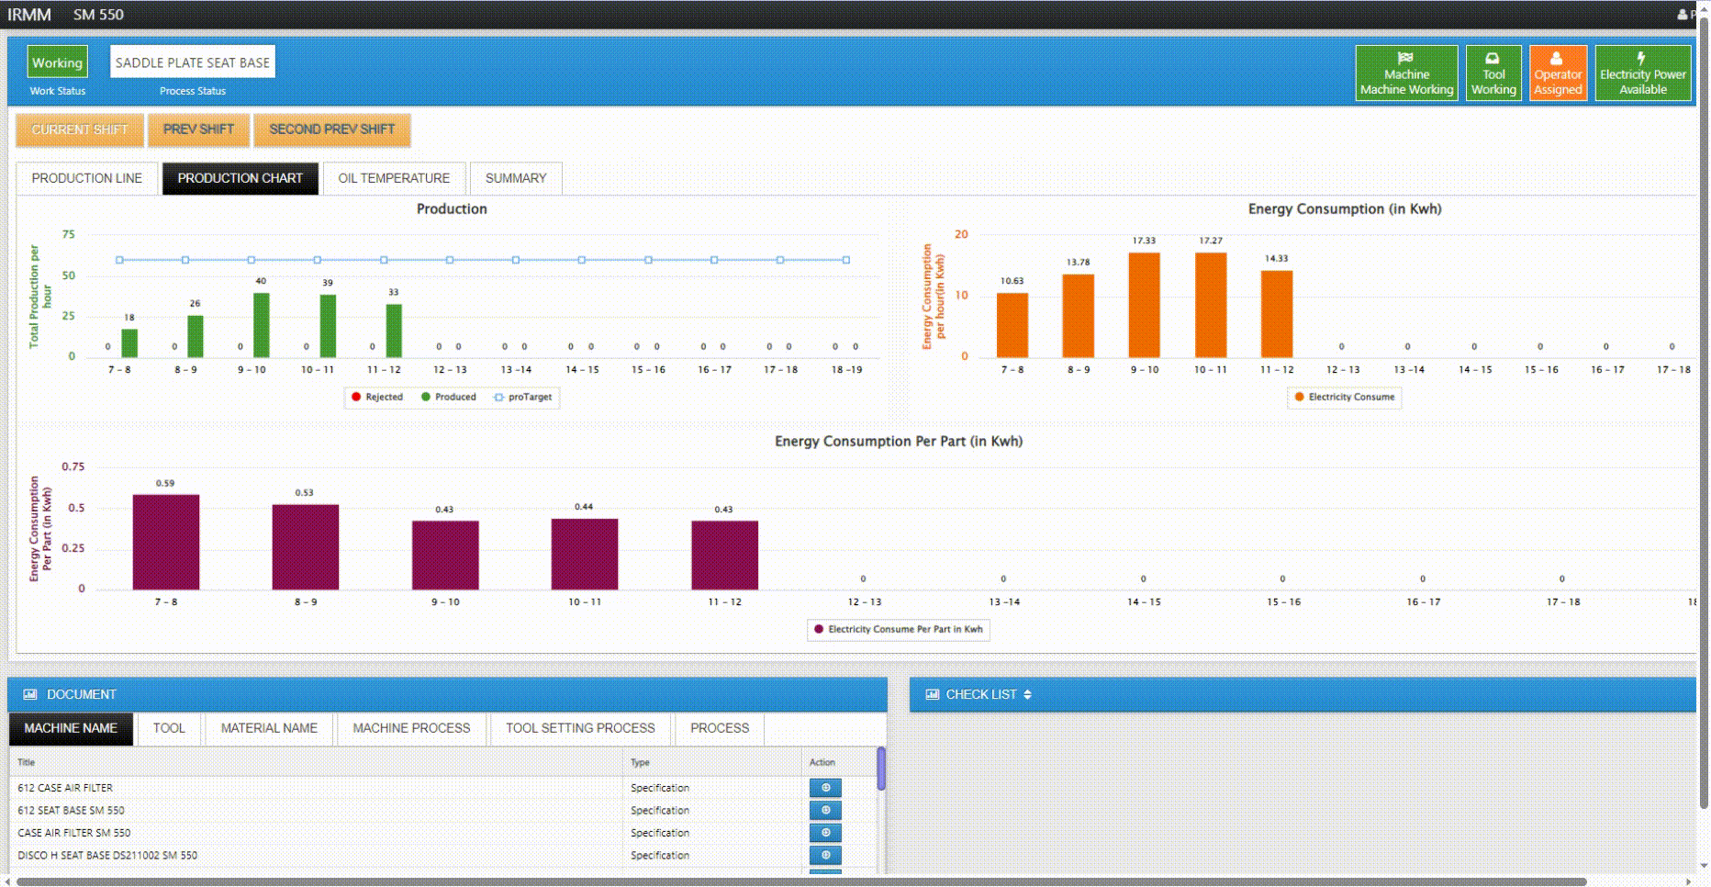The image size is (1711, 887).
Task: Toggle the Produced series in Production legend
Action: pyautogui.click(x=426, y=398)
